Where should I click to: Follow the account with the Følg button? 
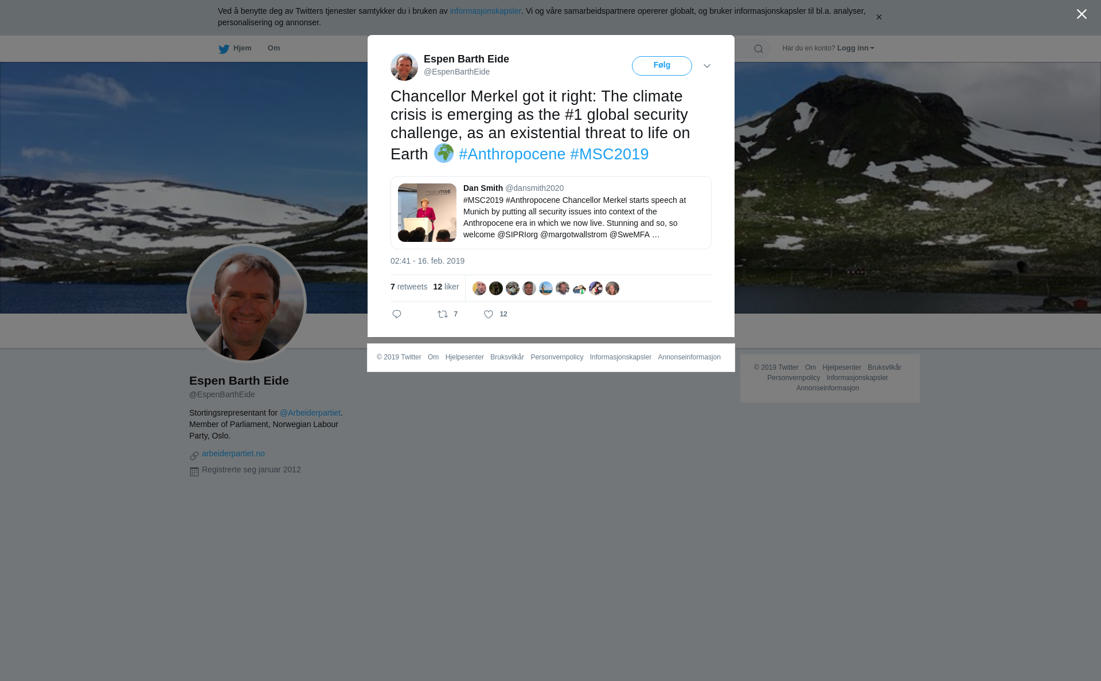[662, 66]
